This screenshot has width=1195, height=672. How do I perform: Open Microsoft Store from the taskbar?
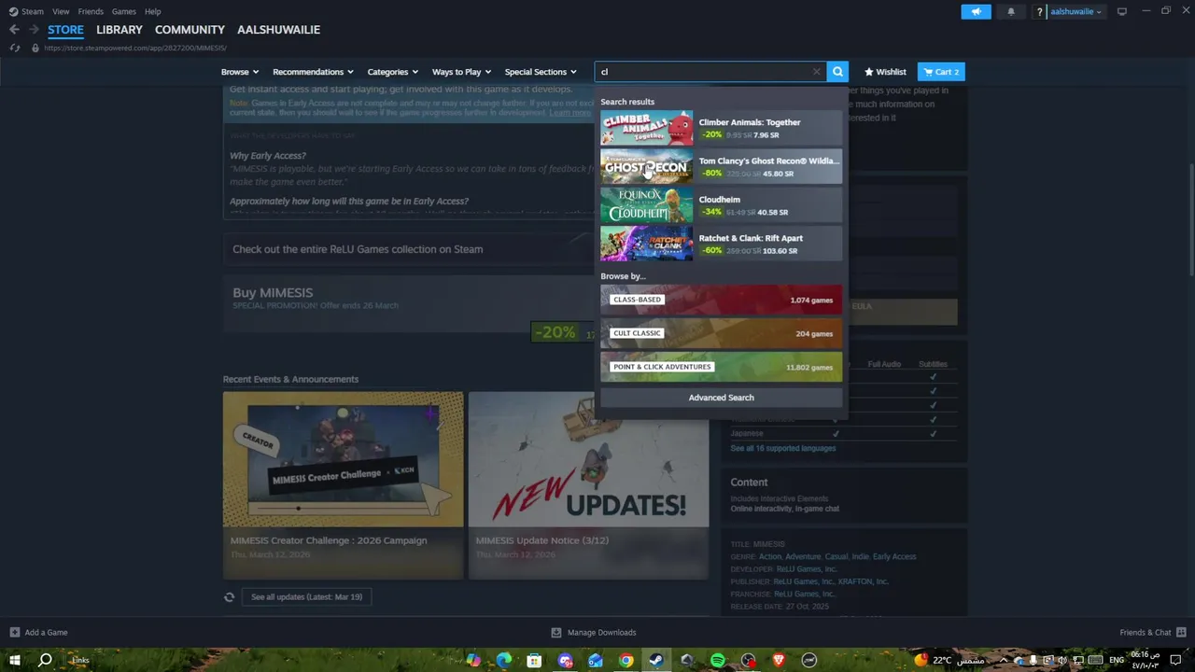534,660
